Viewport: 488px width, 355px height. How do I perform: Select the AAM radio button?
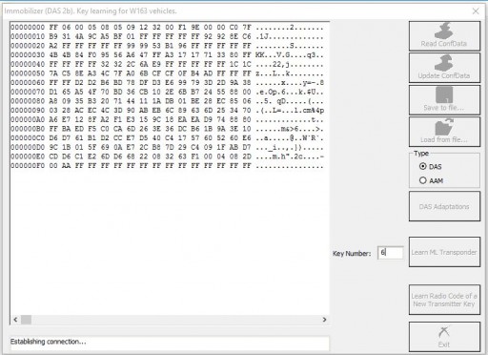[x=422, y=180]
